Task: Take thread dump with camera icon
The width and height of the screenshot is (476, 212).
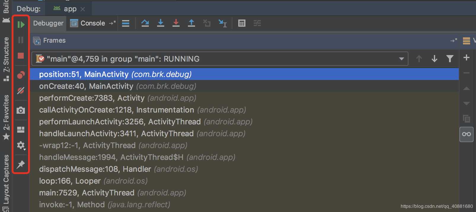Action: [x=21, y=110]
